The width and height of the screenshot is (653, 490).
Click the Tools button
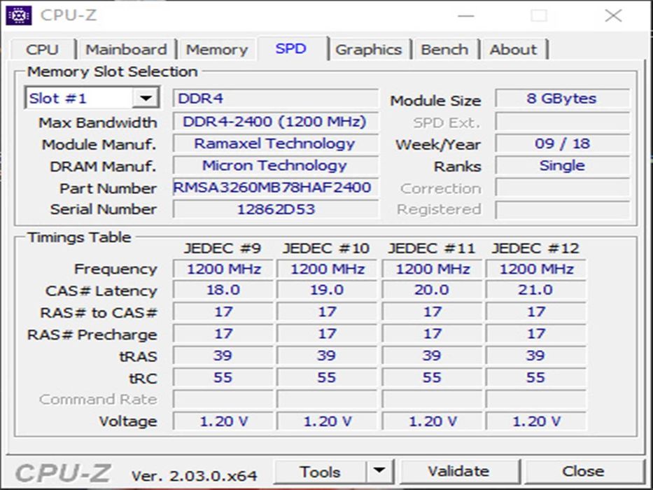(x=321, y=471)
